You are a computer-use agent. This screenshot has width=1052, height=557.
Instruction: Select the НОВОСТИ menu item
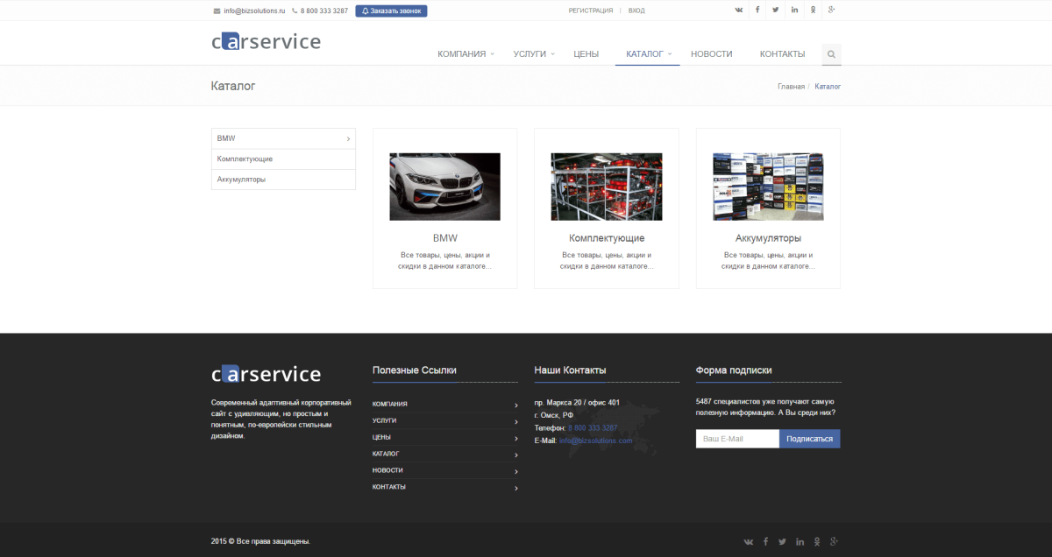(711, 53)
